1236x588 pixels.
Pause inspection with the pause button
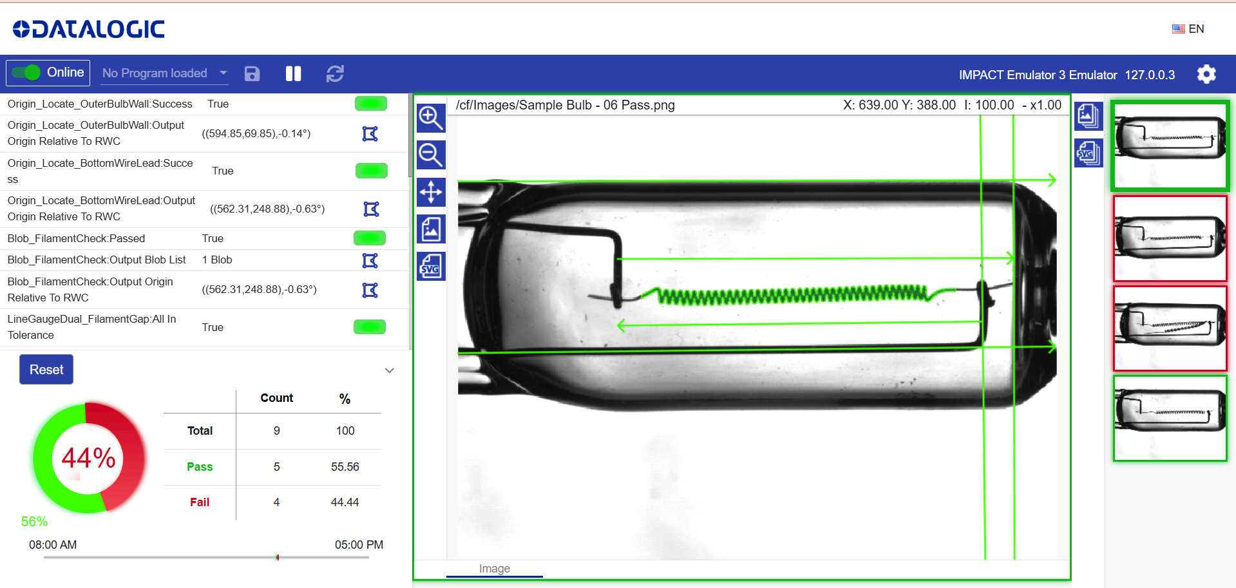293,73
